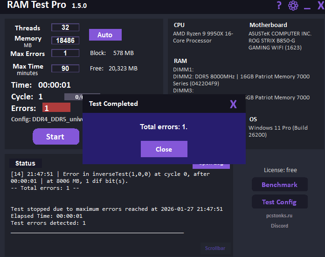
Task: Click the Close button in dialog
Action: [164, 149]
